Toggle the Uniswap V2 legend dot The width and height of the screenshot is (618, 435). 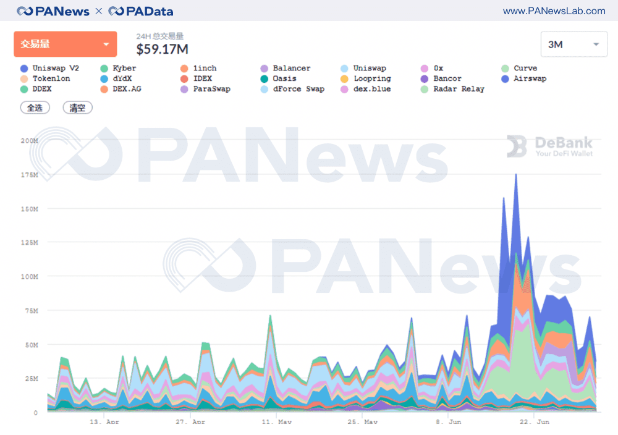(x=25, y=69)
